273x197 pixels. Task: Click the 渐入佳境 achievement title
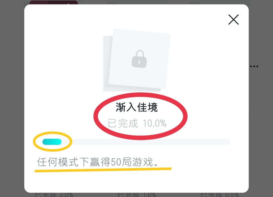[x=137, y=107]
